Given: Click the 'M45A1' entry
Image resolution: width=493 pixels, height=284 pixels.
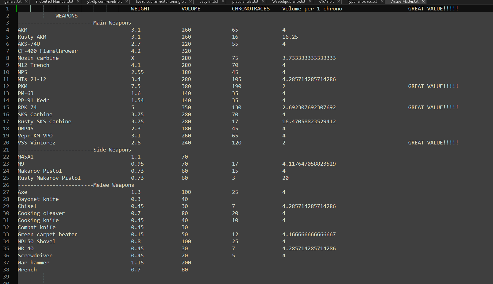Looking at the screenshot, I should 25,157.
